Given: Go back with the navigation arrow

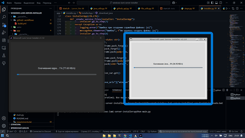Looking at the screenshot, I should click(69, 2).
